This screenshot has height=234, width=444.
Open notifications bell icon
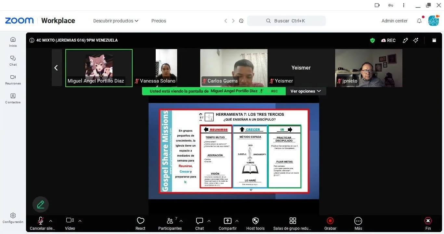[x=419, y=21]
